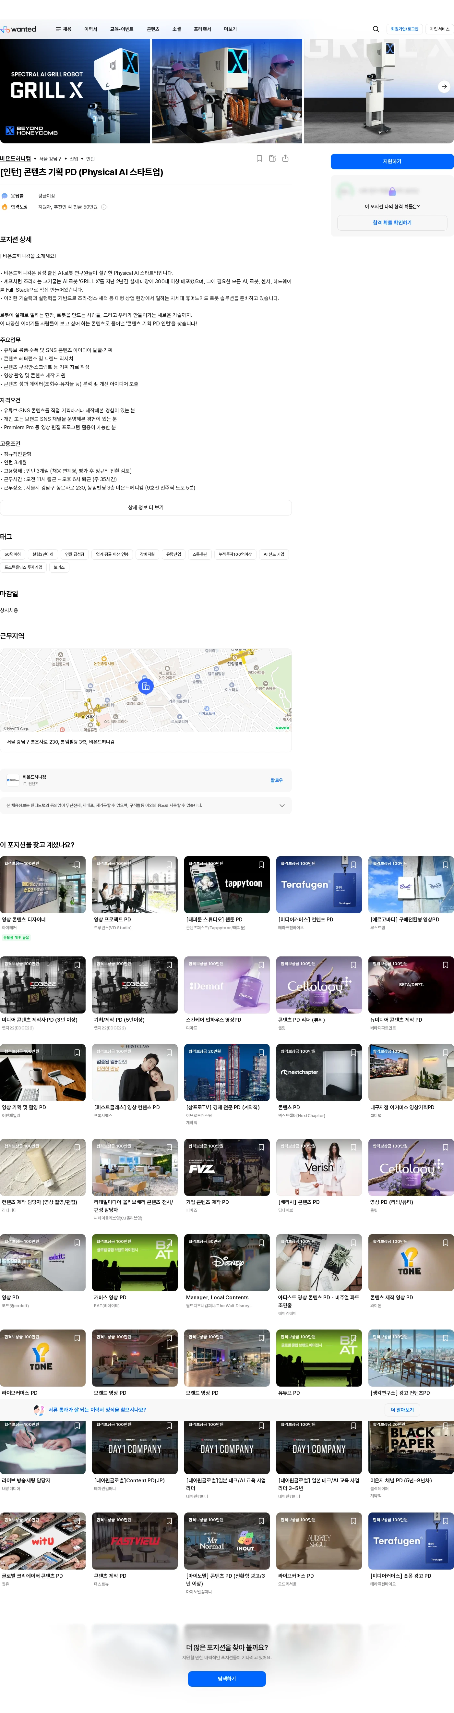
Task: Select the 스톡옵션 tag
Action: [200, 554]
